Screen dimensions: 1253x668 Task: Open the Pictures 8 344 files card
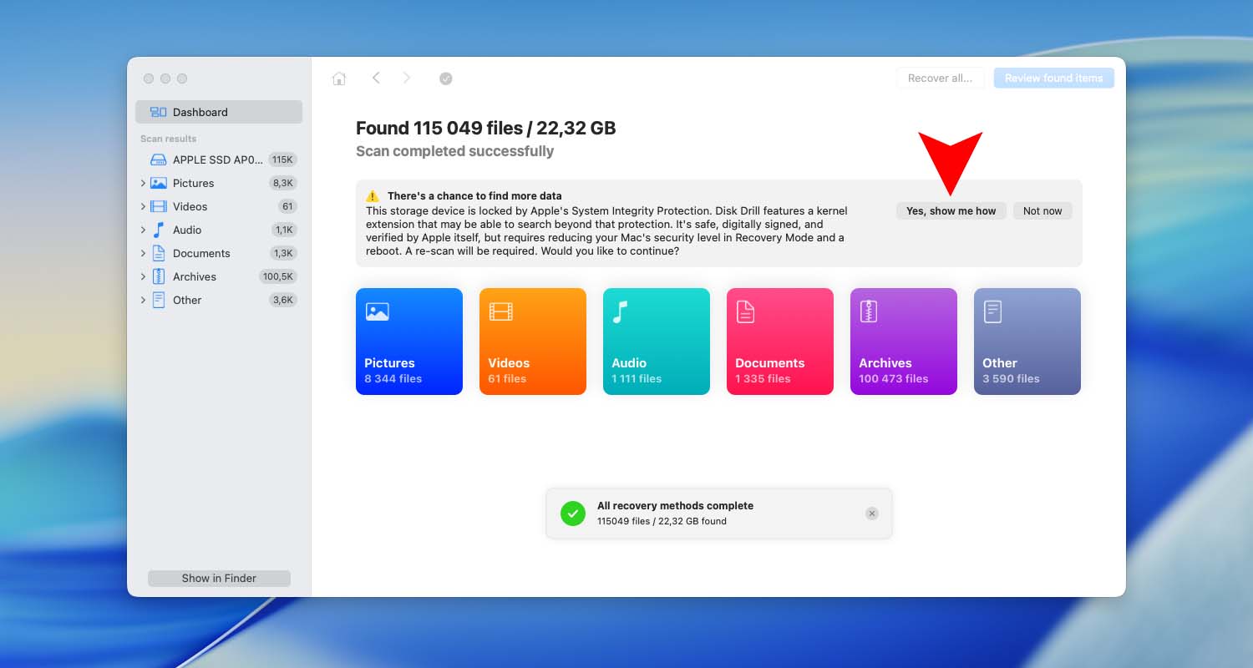[409, 342]
